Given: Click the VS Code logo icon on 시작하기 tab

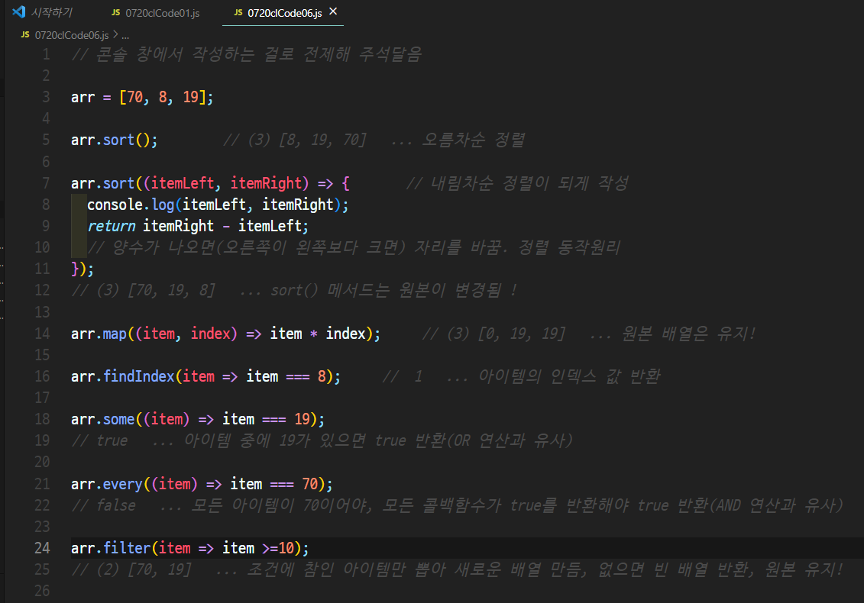Looking at the screenshot, I should coord(19,12).
